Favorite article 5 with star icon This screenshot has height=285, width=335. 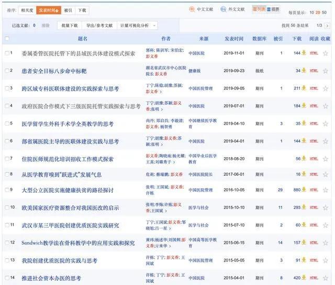(325, 124)
